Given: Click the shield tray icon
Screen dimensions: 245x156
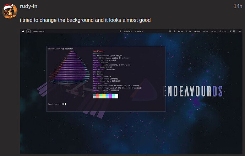Looking at the screenshot, I should 234,31.
